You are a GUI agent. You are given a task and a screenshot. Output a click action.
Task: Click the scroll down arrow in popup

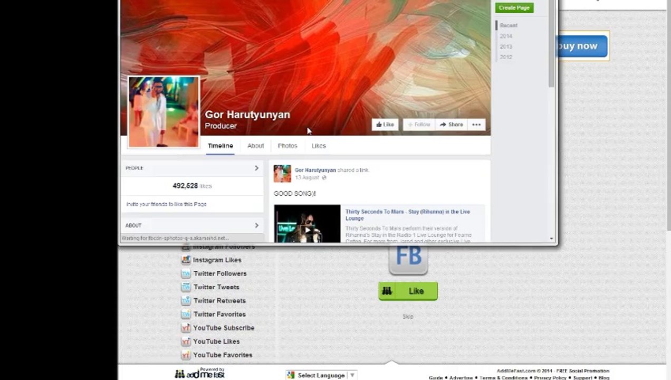click(552, 239)
